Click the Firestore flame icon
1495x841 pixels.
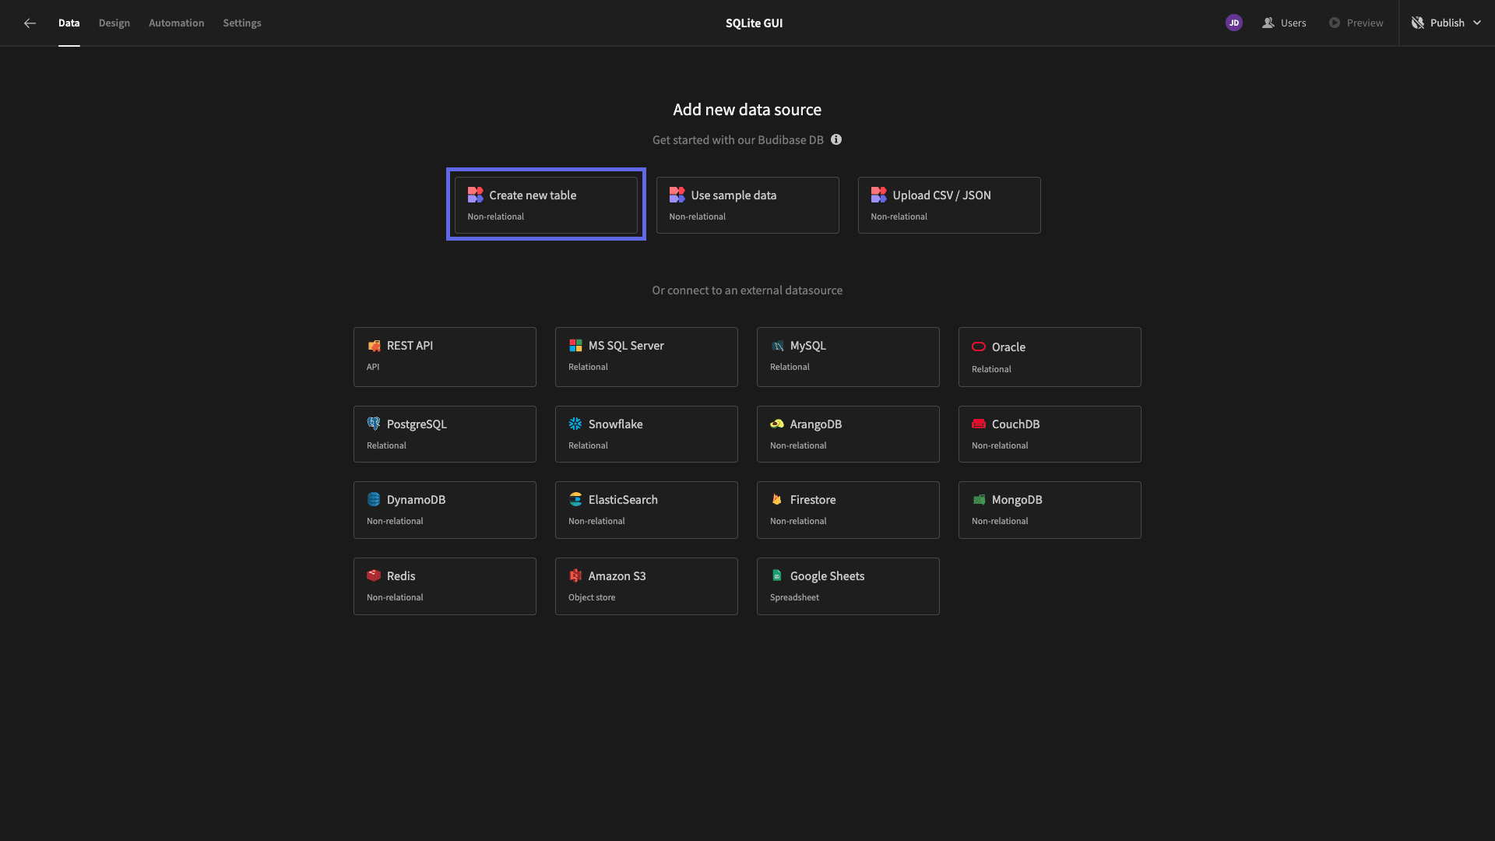click(x=776, y=499)
